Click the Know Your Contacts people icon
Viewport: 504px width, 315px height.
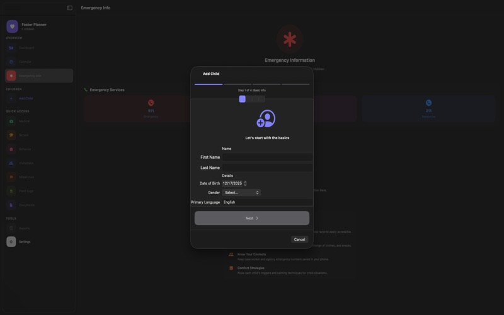pyautogui.click(x=231, y=255)
